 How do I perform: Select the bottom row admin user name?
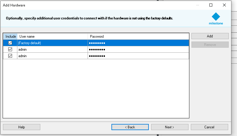point(52,56)
